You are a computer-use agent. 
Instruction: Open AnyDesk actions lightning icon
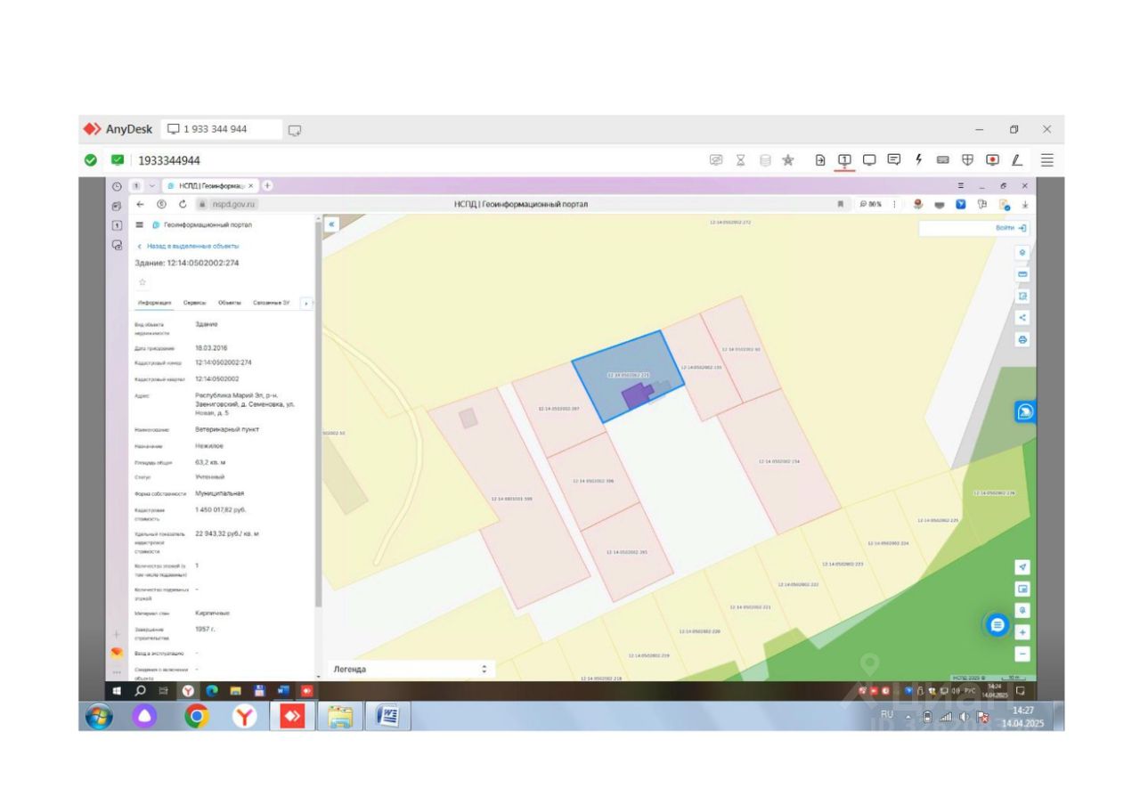918,160
